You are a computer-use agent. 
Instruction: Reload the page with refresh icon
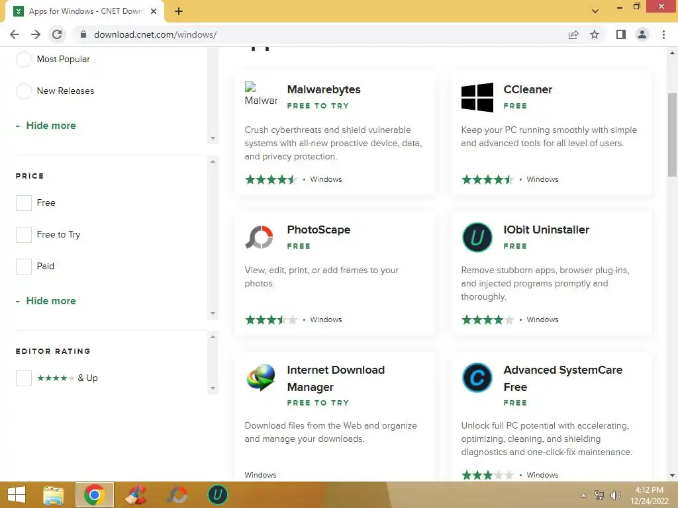[57, 34]
